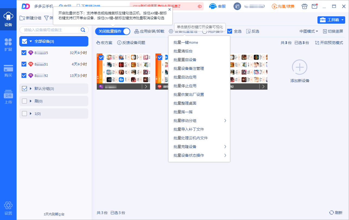349x220 pixels.
Task: Click the 添加新设备 add device tile
Action: pos(300,71)
